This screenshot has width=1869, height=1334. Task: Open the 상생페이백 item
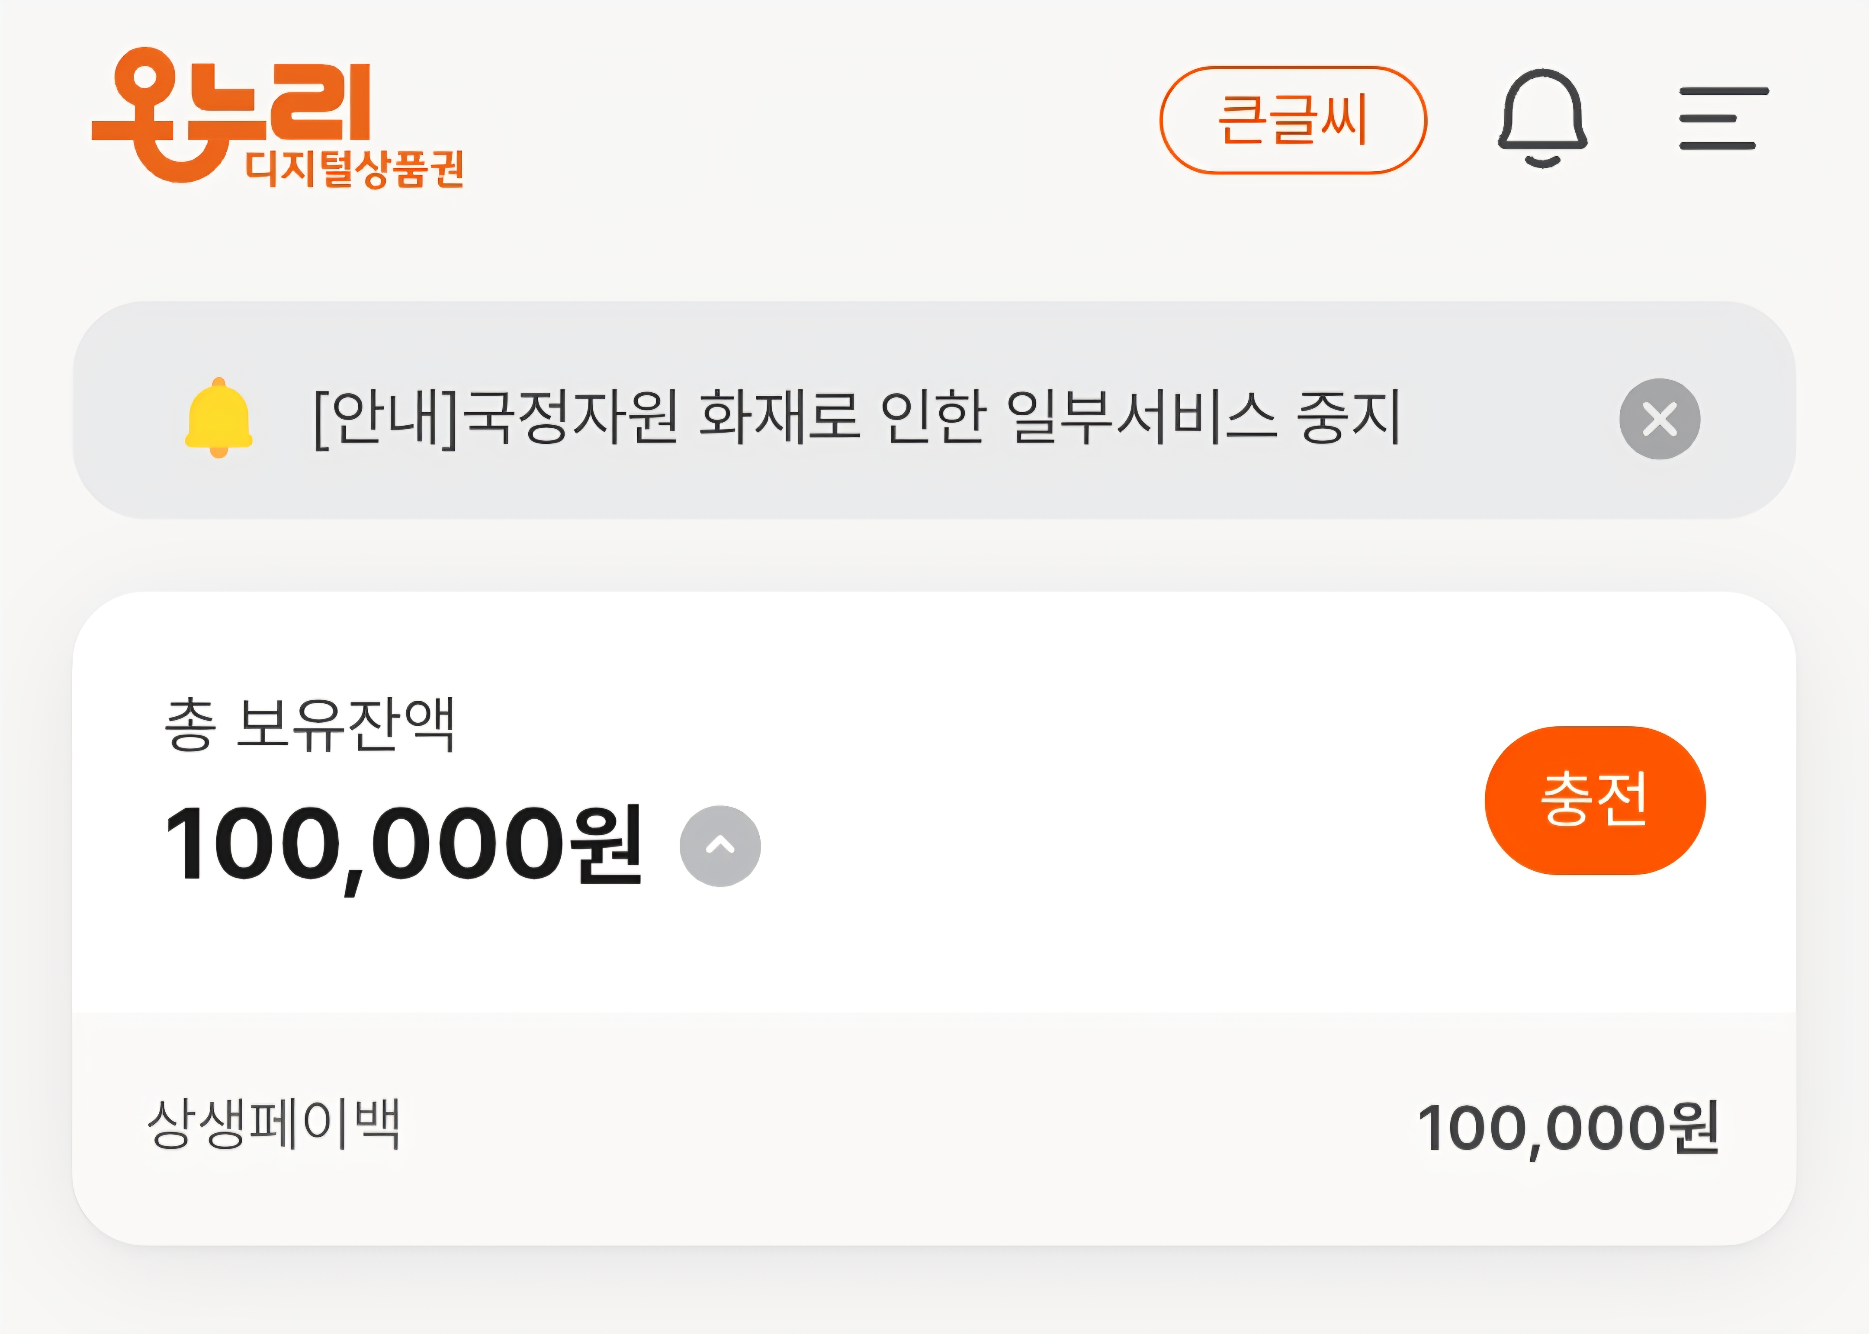(273, 1124)
